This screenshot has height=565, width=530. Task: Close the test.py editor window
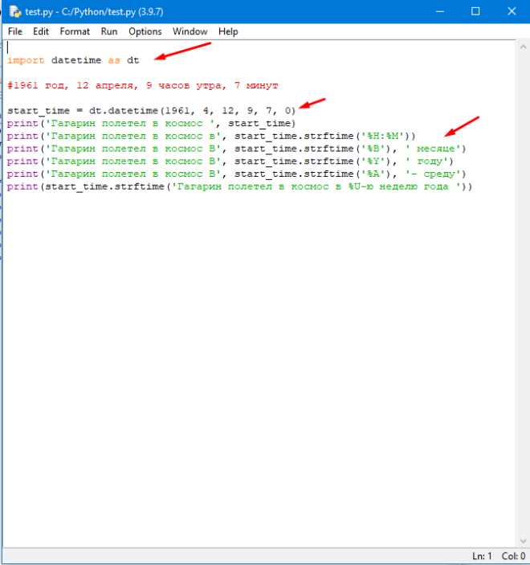512,11
